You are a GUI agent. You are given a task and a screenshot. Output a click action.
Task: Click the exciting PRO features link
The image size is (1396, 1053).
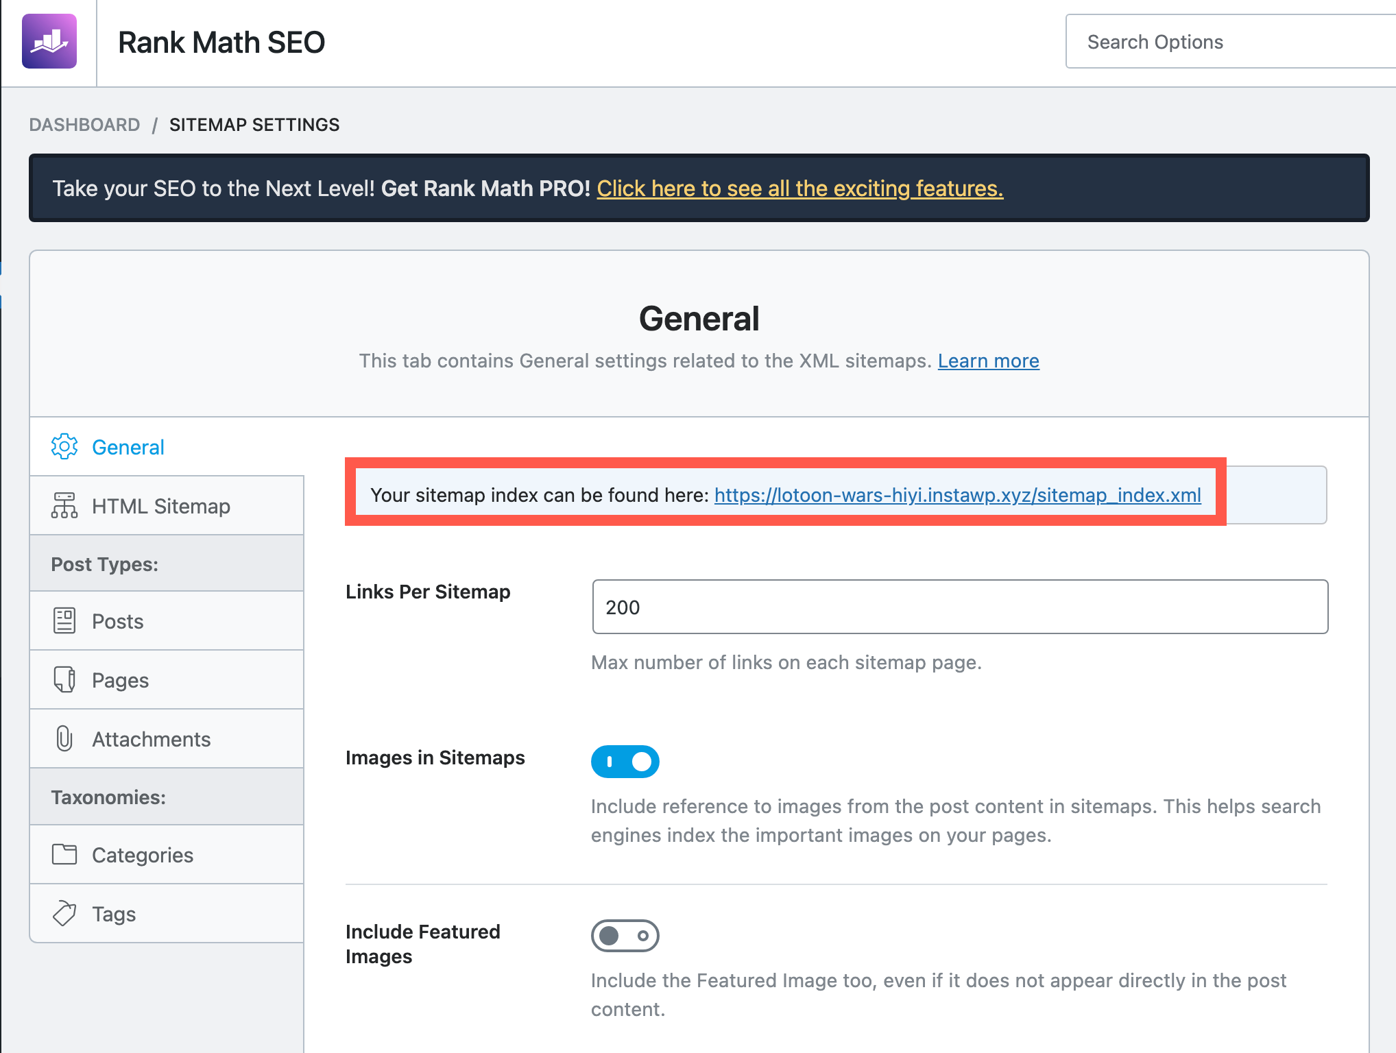(799, 189)
